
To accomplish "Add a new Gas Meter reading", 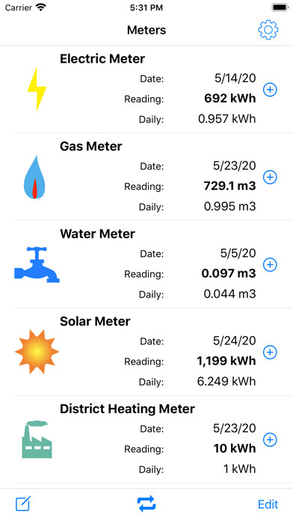I will [270, 177].
